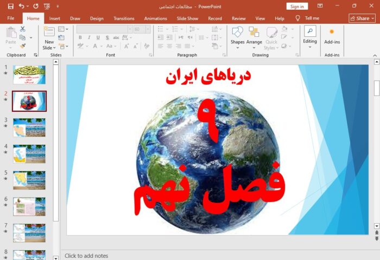This screenshot has height=260, width=380.
Task: Decrease the font size
Action: [x=136, y=46]
